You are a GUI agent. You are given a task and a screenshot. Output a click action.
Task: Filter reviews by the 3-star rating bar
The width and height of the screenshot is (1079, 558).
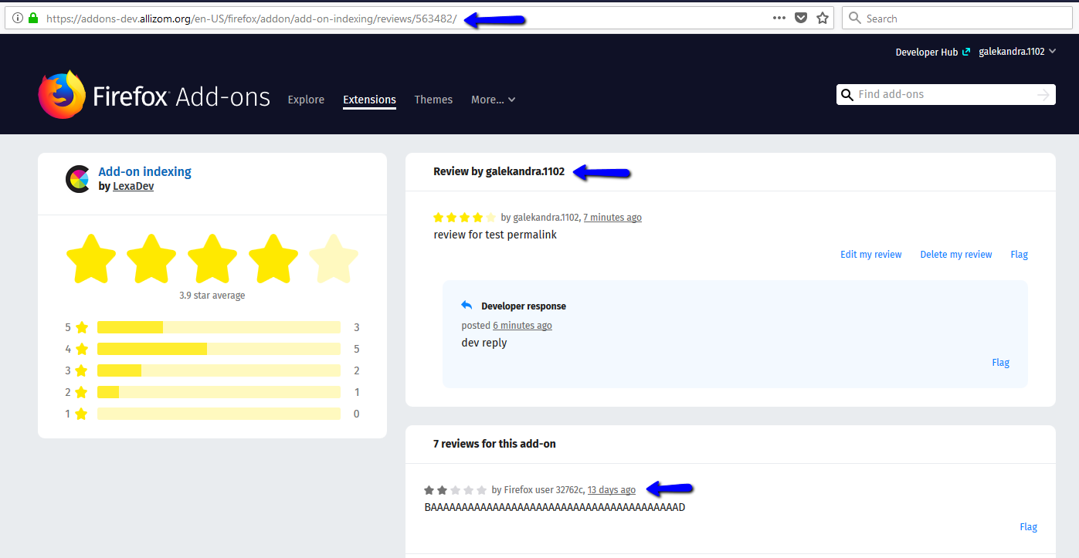tap(219, 370)
